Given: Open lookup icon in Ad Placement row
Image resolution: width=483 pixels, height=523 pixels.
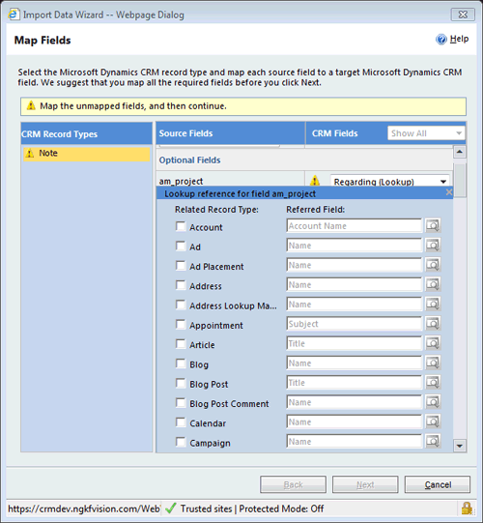Looking at the screenshot, I should click(433, 265).
